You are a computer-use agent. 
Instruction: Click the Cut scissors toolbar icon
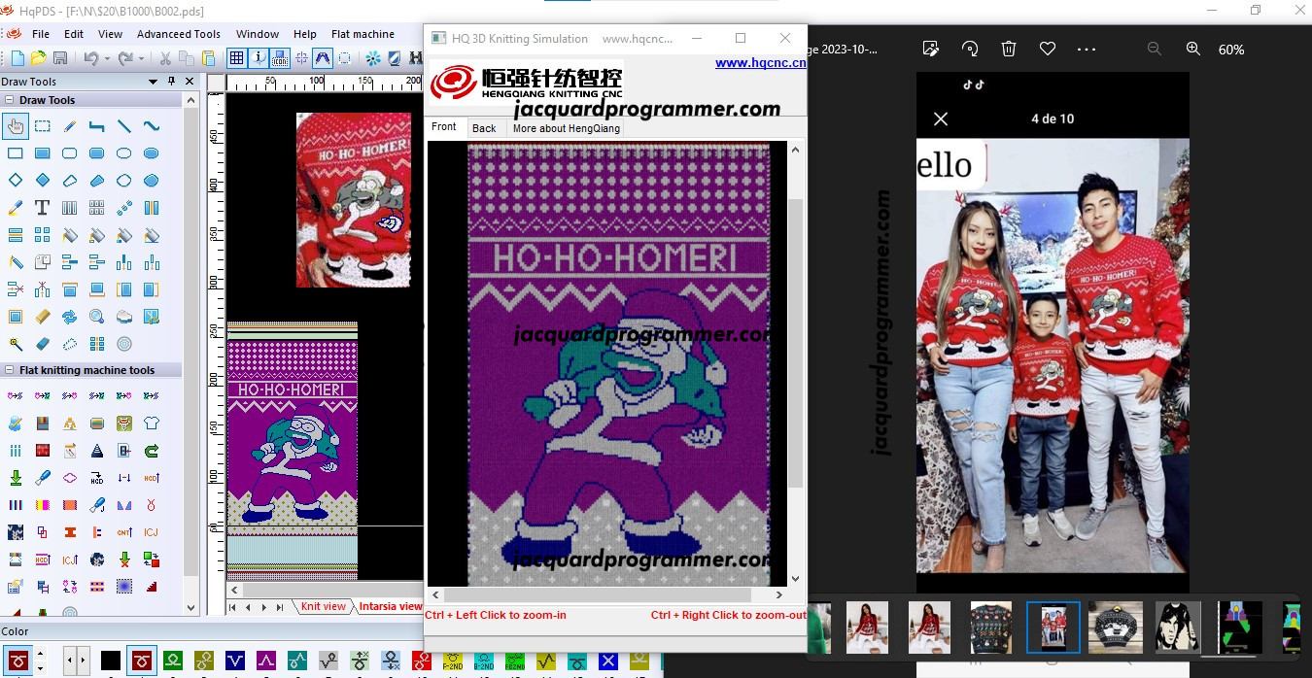coord(165,58)
